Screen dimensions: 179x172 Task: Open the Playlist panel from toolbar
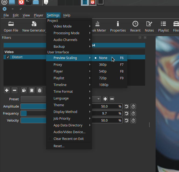click(163, 26)
